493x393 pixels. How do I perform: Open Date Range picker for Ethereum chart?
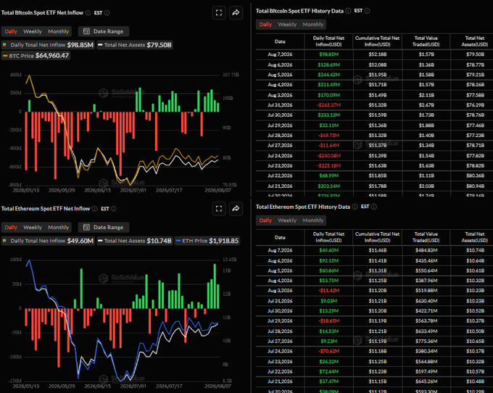coord(104,227)
